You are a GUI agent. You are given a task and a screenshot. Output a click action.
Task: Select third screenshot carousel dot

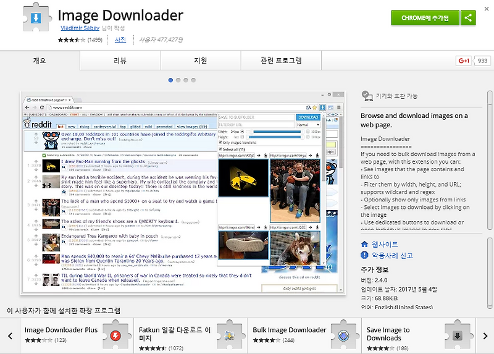point(186,80)
